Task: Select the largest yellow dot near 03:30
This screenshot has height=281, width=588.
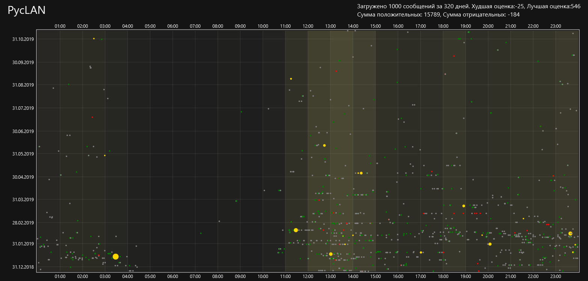Action: [116, 257]
